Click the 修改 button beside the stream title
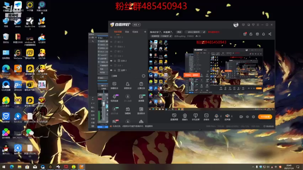The image size is (303, 170). pos(179,32)
